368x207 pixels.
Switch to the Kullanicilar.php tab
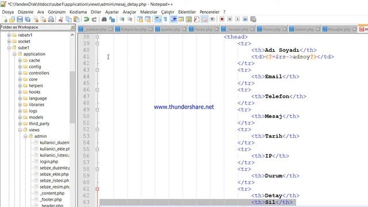(134, 29)
